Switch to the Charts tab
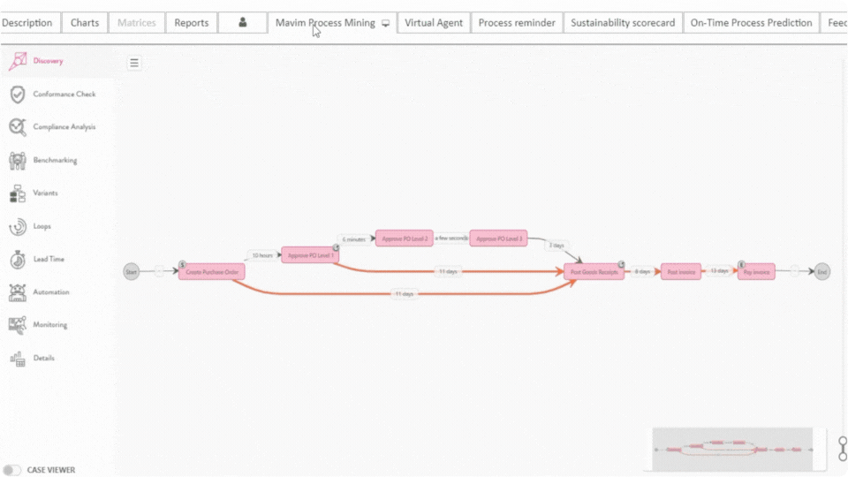Screen dimensions: 848x477 click(85, 23)
